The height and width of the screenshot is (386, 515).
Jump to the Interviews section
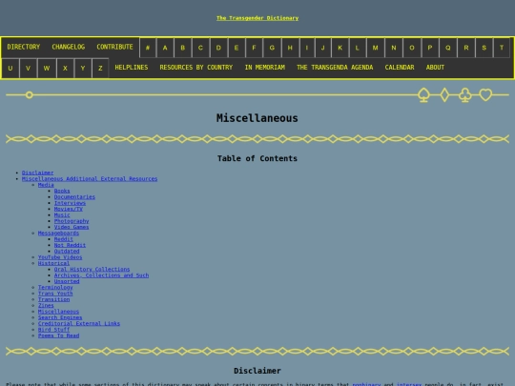click(x=70, y=203)
